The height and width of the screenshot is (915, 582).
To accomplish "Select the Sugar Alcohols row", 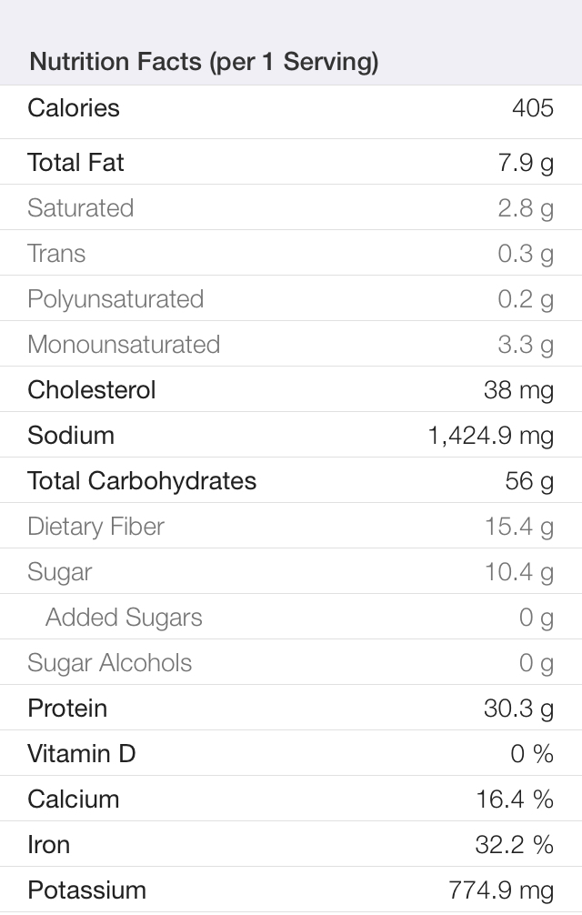I will [x=291, y=662].
